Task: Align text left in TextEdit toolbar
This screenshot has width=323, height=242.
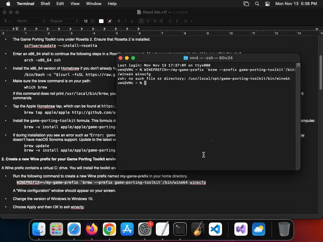Action: point(141,21)
